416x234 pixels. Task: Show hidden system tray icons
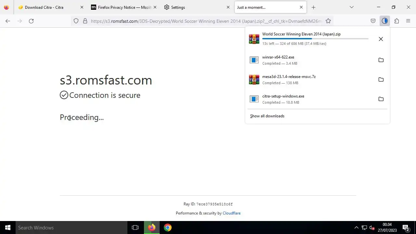click(x=356, y=227)
